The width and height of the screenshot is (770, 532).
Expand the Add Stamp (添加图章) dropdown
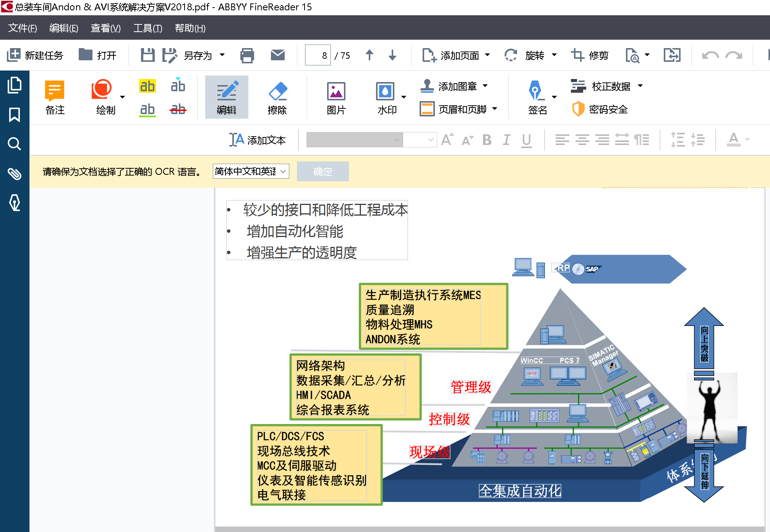(485, 86)
